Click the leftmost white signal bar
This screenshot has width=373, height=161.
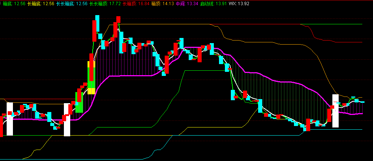(x=10, y=119)
